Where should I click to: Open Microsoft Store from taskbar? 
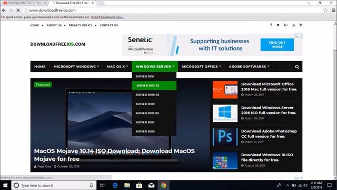coord(139,185)
